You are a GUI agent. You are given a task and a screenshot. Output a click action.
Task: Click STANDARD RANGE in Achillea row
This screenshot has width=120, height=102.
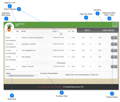point(59,67)
